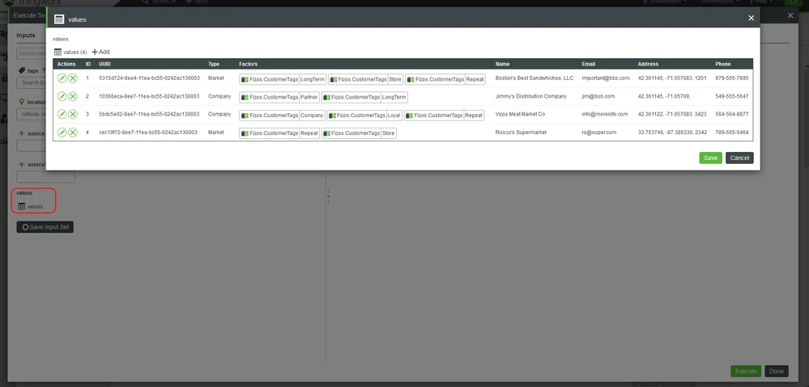Close the Execute Service window behind
The image size is (809, 387).
[790, 16]
